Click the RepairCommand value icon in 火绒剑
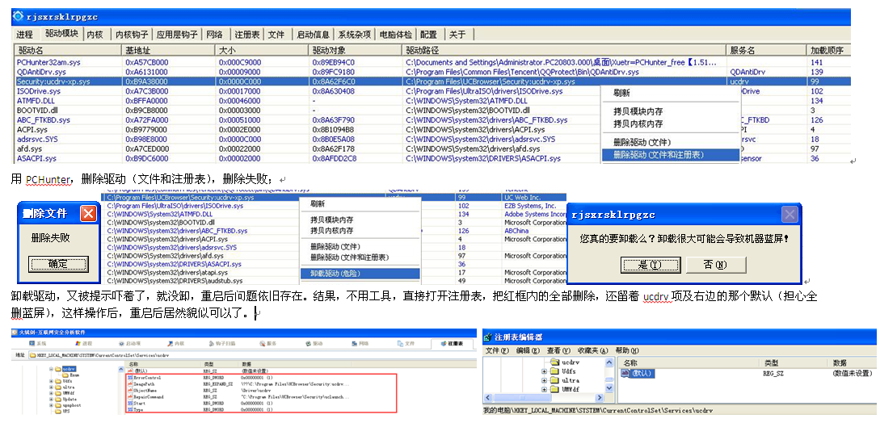 pos(130,397)
